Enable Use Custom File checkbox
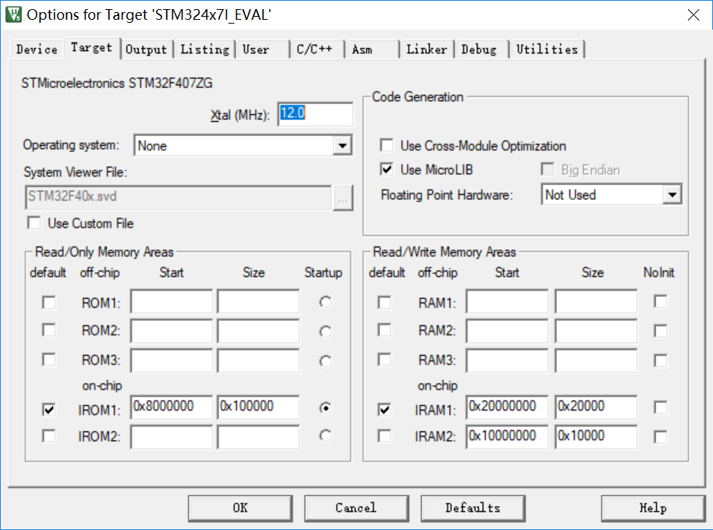The image size is (713, 530). click(x=34, y=224)
